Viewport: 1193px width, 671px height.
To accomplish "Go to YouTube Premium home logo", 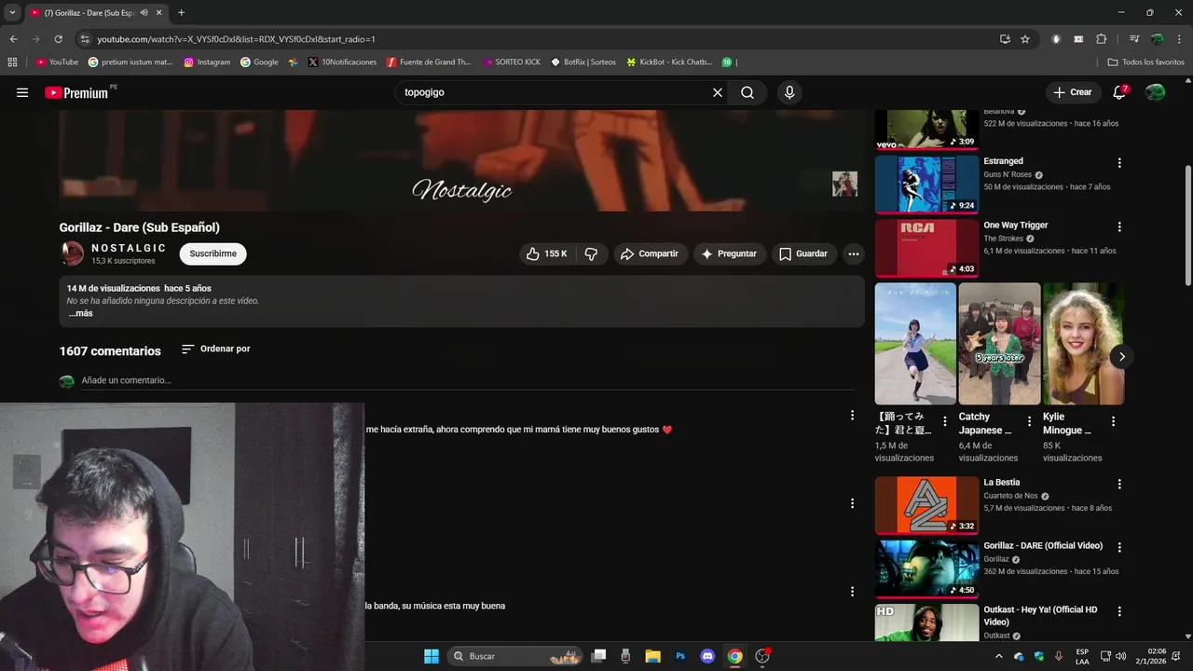I will [76, 92].
